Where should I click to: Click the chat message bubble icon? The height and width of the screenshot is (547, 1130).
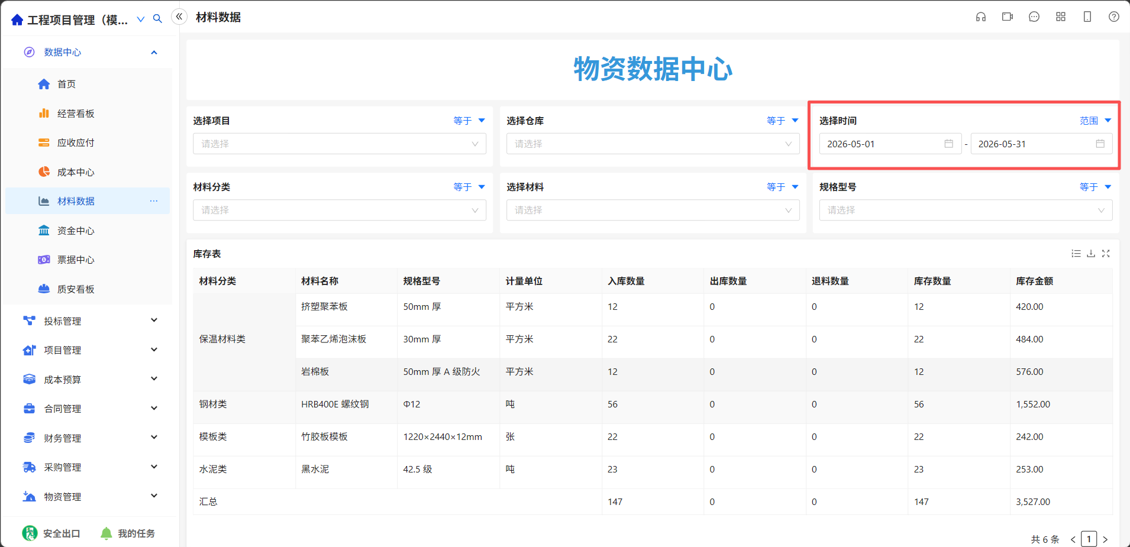1034,17
